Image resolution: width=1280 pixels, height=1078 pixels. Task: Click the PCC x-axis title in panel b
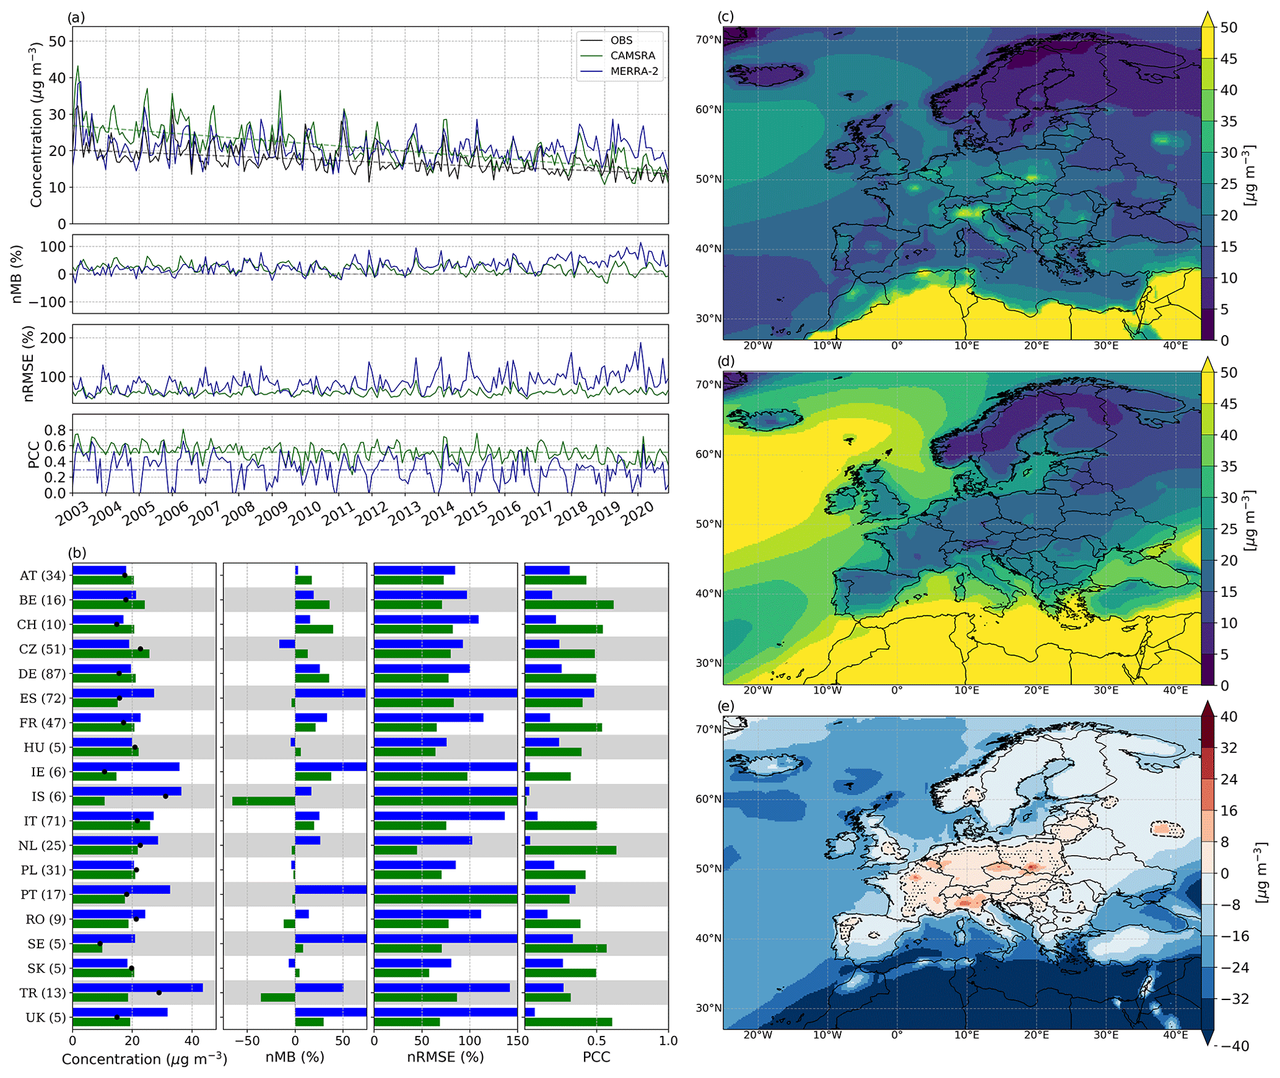(596, 1058)
